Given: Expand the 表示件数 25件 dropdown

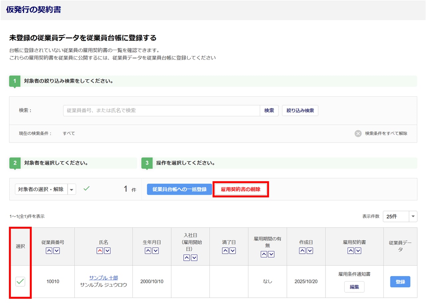Looking at the screenshot, I should [x=413, y=216].
